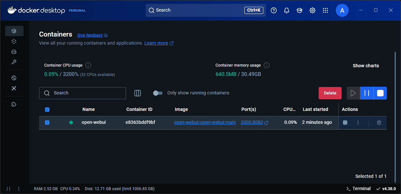Click the help question mark icon

(274, 10)
